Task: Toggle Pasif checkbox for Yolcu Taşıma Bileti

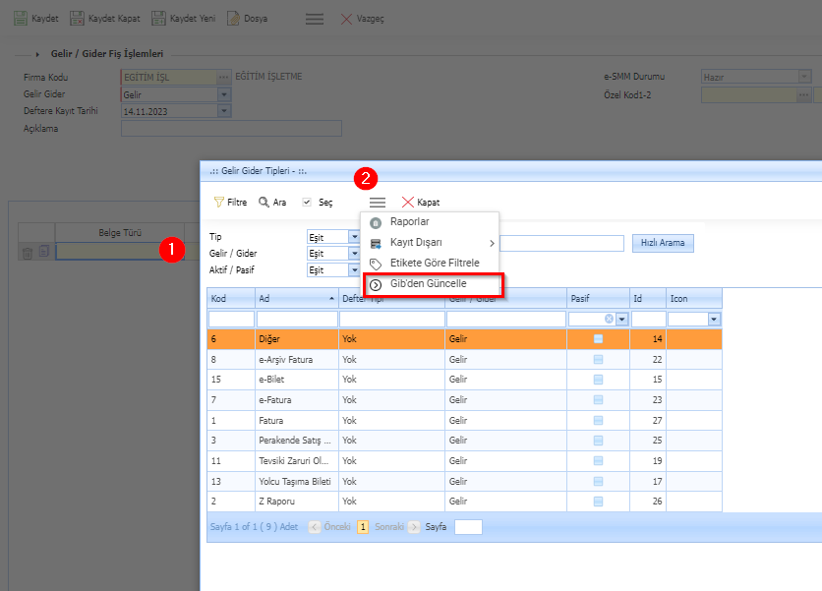Action: click(598, 481)
